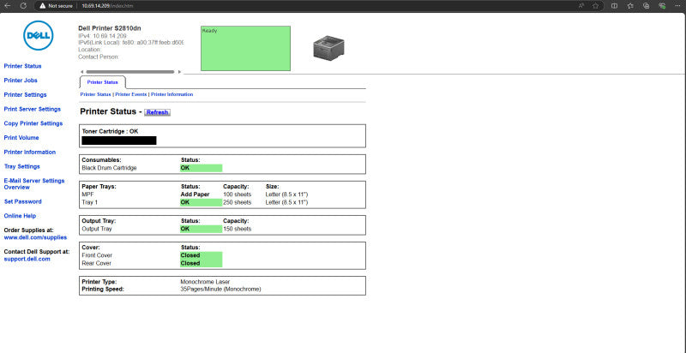Open the Browser essentials heart icon
686x353 pixels.
pos(662,6)
